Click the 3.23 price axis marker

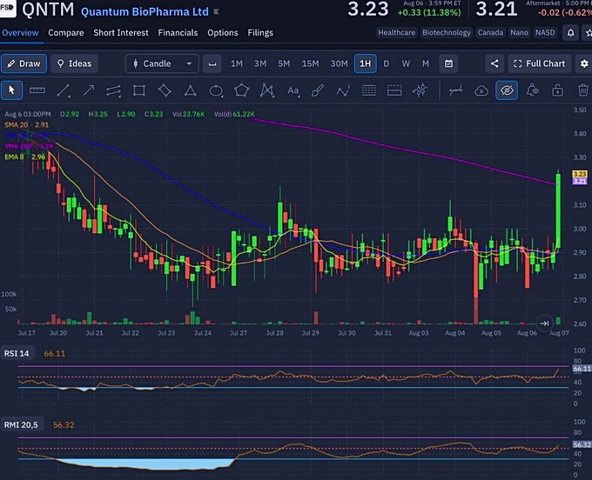coord(580,174)
